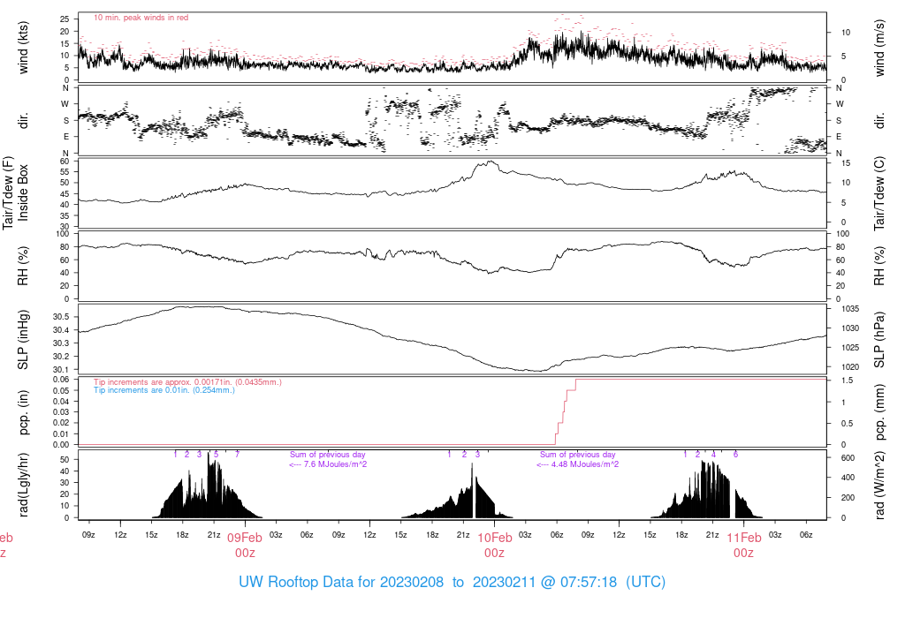Click the 'SLP (inHg)' axis label
Screen dimensions: 905x618
(x=23, y=340)
